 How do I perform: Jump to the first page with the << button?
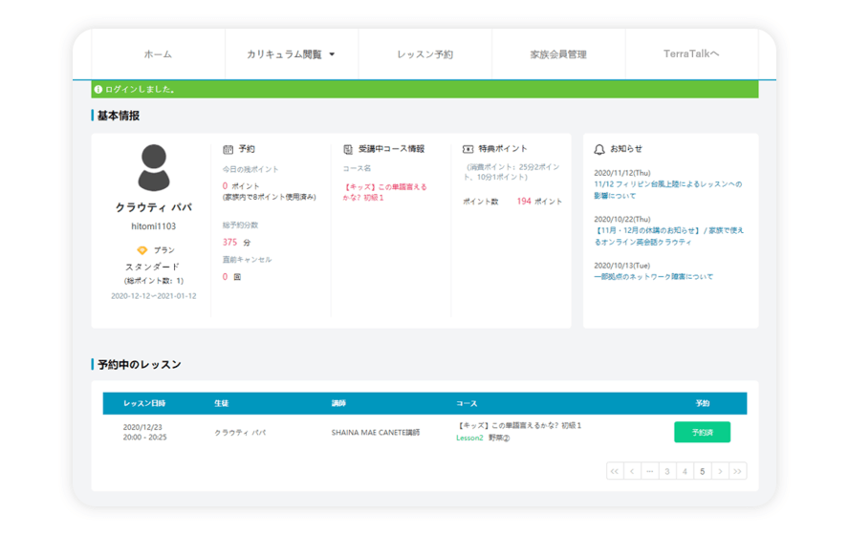click(x=615, y=471)
